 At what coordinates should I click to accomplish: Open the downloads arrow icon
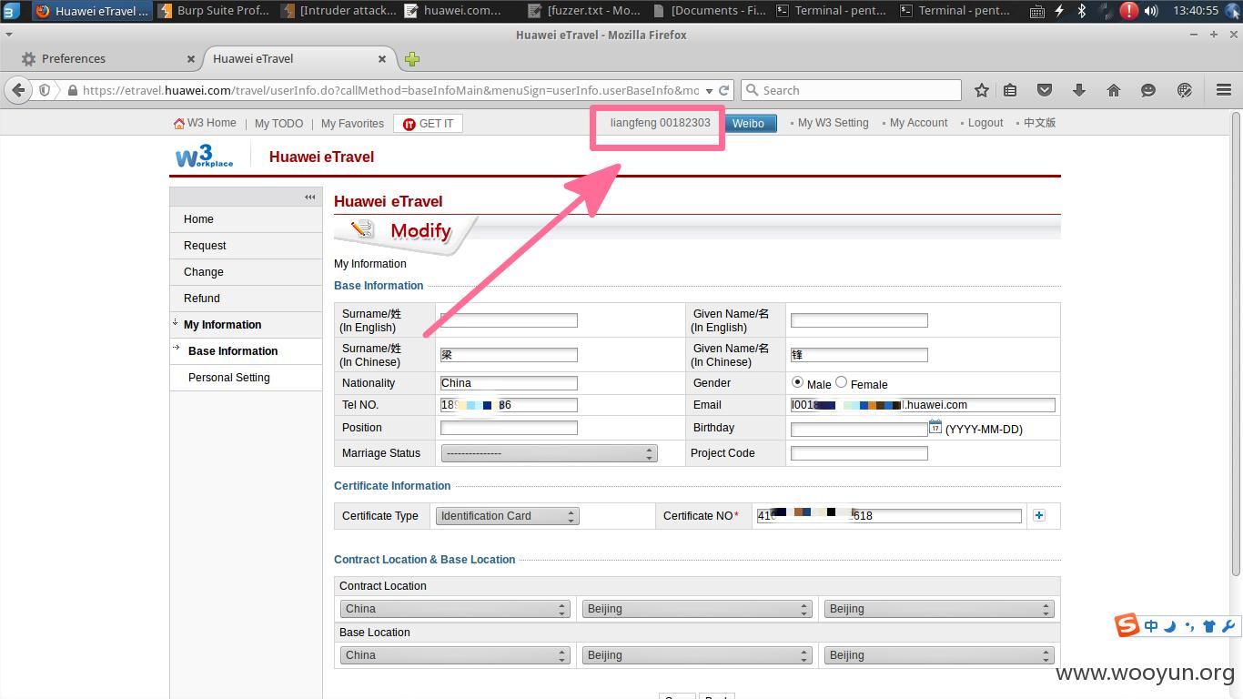(x=1079, y=90)
